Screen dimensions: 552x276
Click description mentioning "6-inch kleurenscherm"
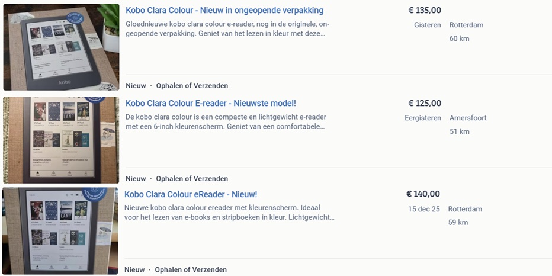click(x=226, y=121)
